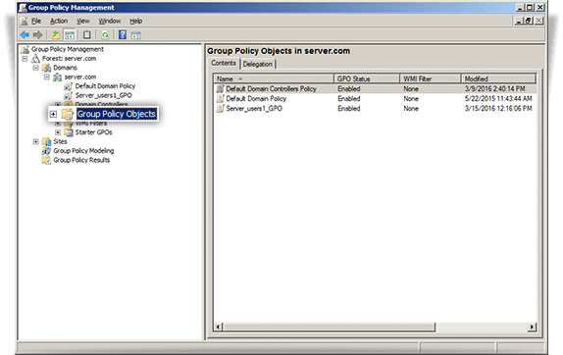Collapse the Forest: server.com node
Image resolution: width=563 pixels, height=355 pixels.
tap(25, 59)
